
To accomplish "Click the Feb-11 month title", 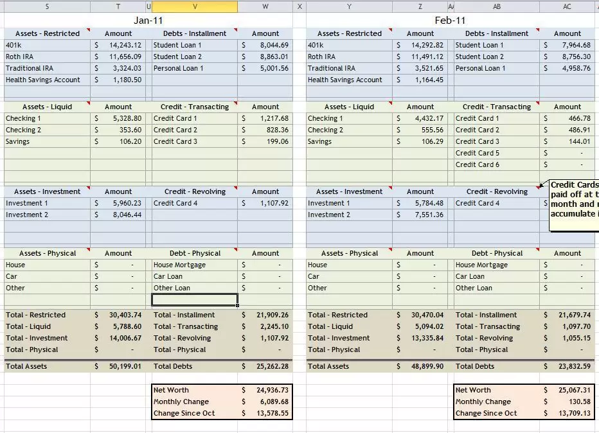I will click(x=450, y=21).
